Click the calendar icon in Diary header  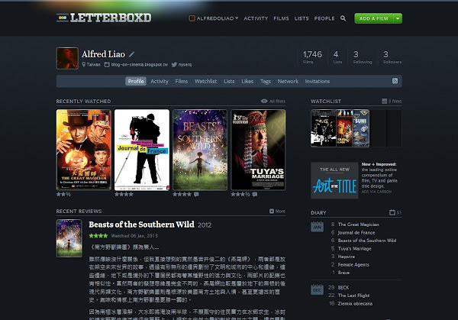point(392,212)
